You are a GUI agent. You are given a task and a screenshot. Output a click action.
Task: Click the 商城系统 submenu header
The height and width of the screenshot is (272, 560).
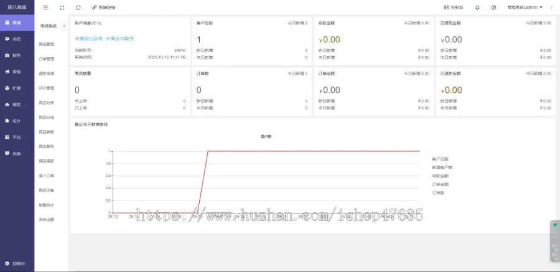(x=48, y=26)
